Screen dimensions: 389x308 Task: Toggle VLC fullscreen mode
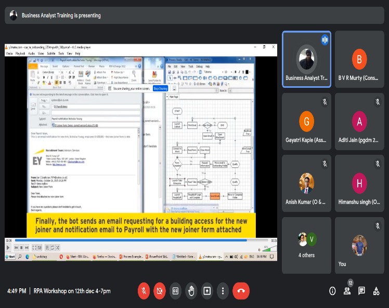34,248
